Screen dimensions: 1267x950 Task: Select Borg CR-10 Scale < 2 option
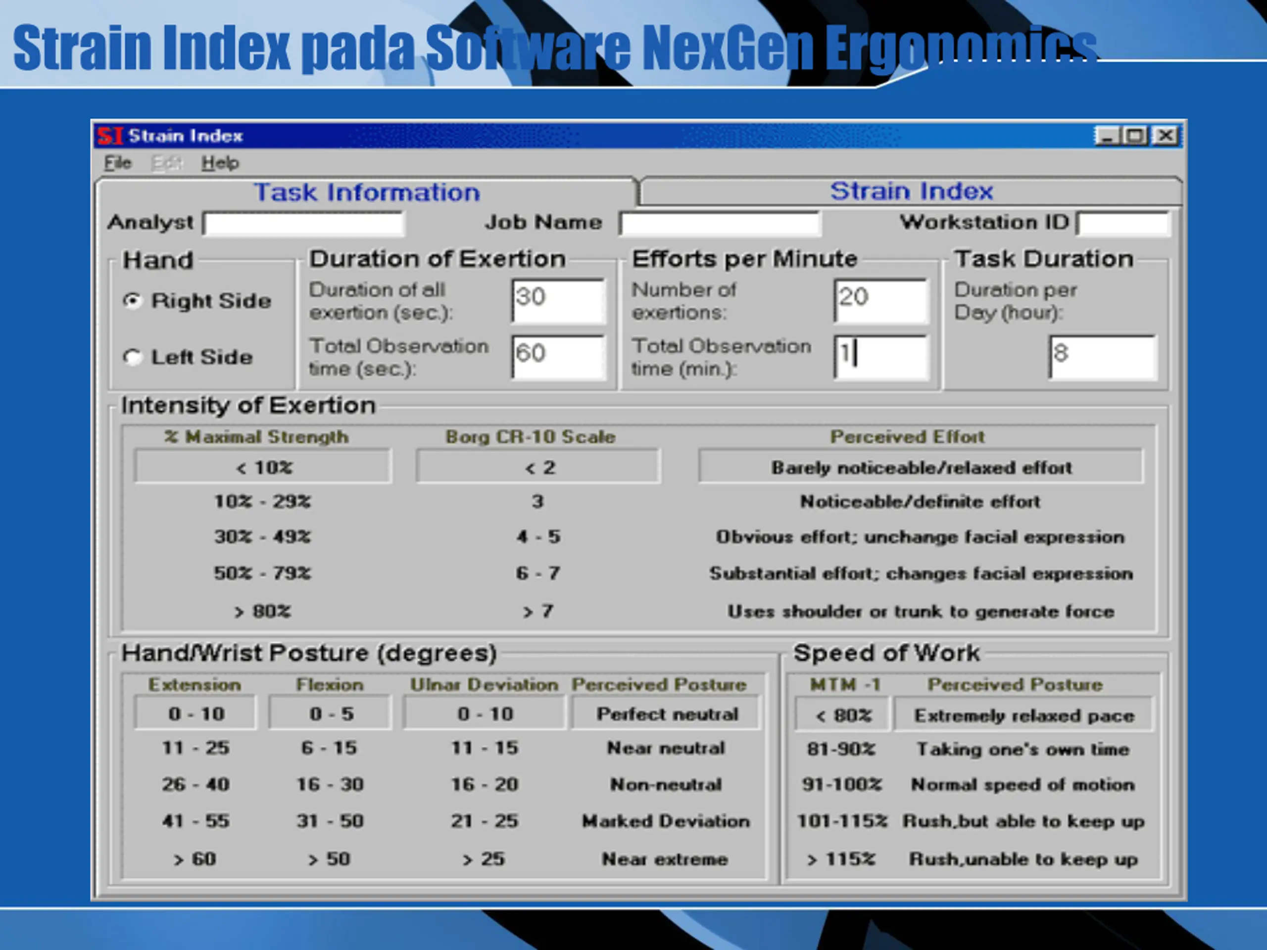(x=538, y=467)
